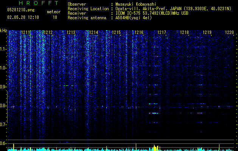Screen dimensions: 238x151
Task: Click the 1212 time marker
Action: point(48,32)
